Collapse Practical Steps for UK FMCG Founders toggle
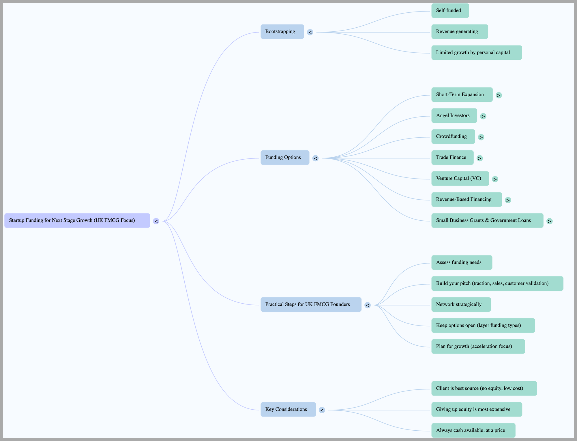The height and width of the screenshot is (441, 577). [367, 305]
